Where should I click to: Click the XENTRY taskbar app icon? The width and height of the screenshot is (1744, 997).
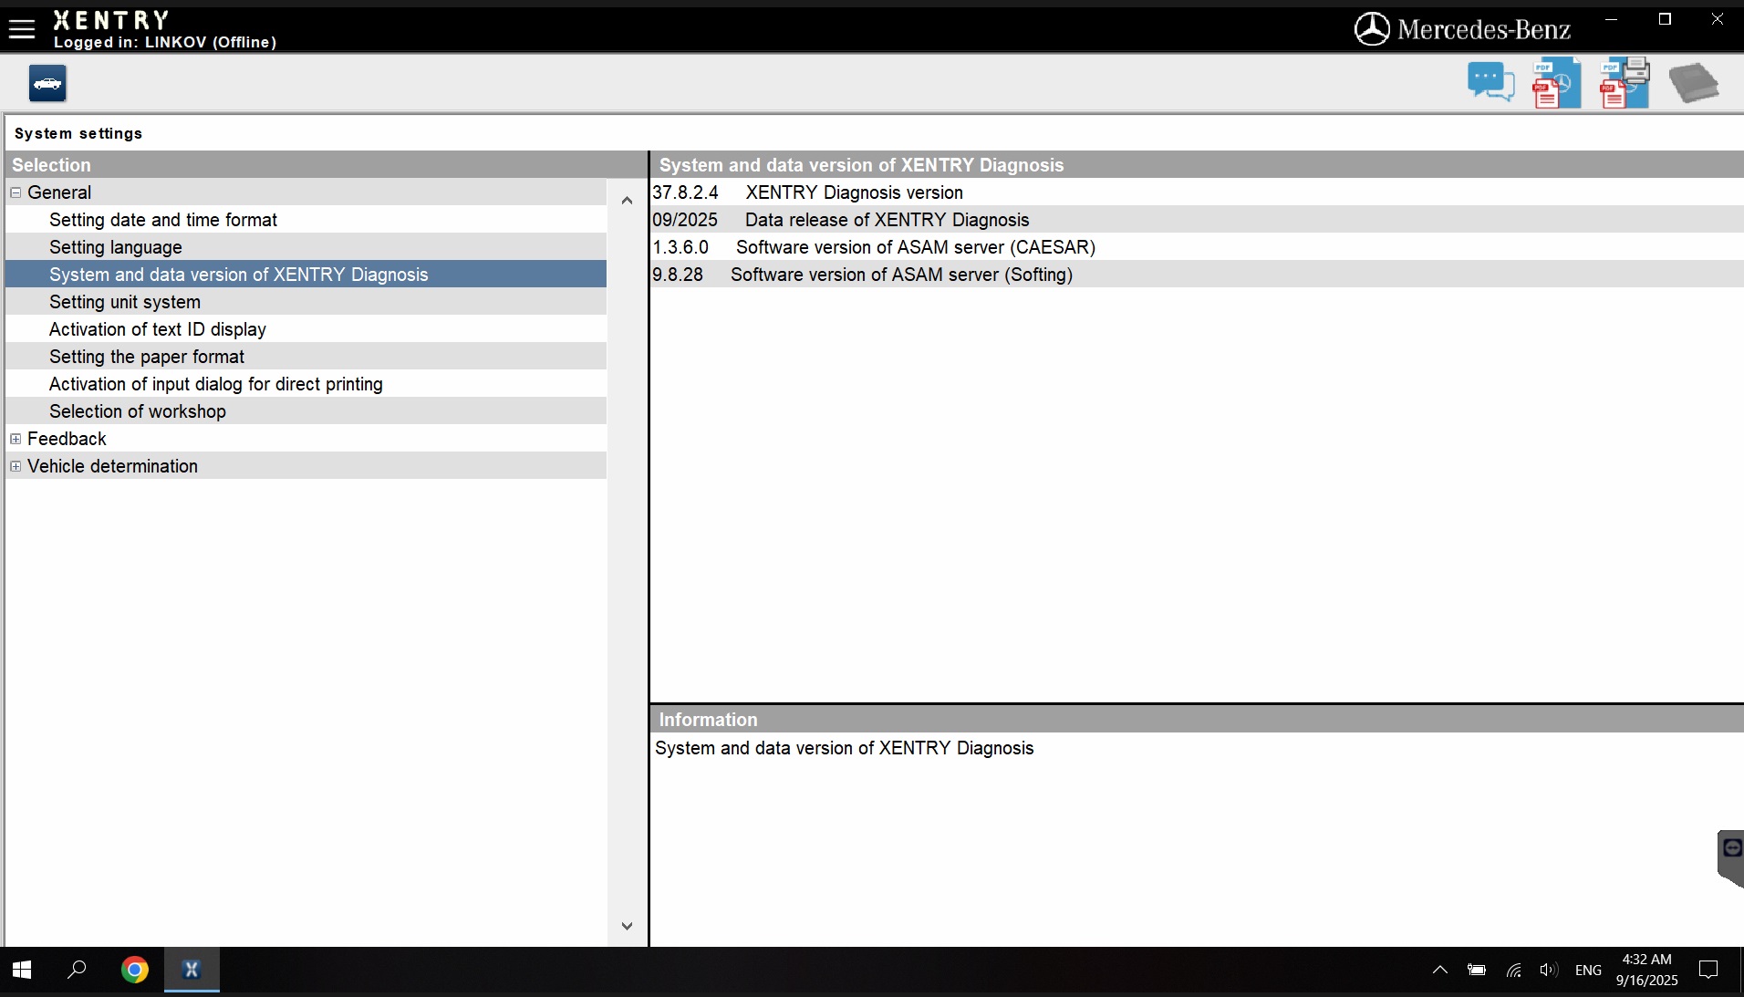coord(192,970)
